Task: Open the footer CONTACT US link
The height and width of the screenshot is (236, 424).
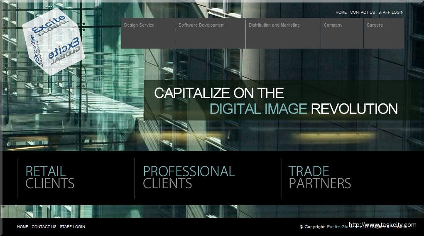Action: [x=44, y=227]
